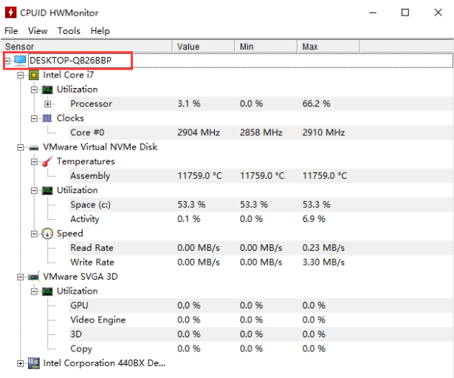Open the File menu

11,31
